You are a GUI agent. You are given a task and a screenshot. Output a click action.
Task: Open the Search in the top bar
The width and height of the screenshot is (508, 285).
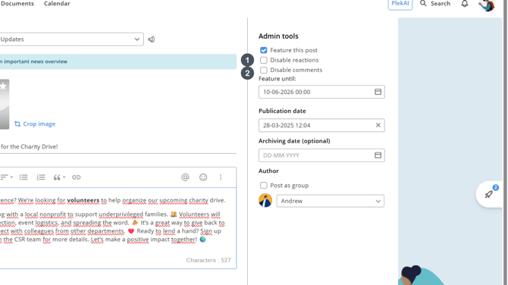pyautogui.click(x=435, y=4)
